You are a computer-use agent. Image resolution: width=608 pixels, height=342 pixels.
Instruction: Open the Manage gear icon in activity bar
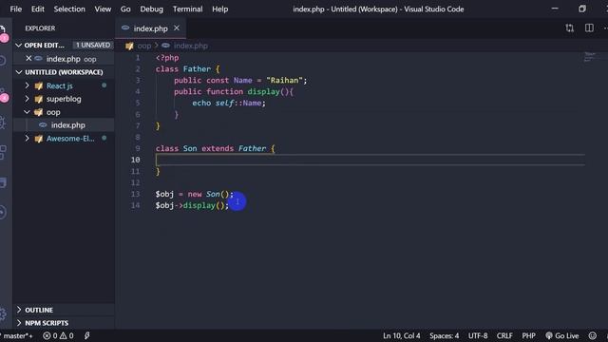point(3,313)
